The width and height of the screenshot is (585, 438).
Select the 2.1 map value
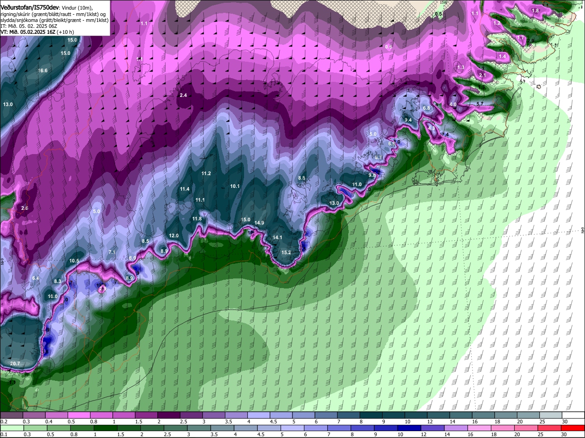coord(482,75)
